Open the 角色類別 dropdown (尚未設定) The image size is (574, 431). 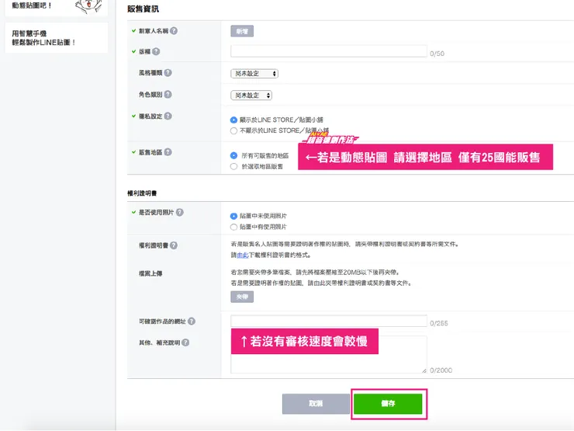(251, 96)
